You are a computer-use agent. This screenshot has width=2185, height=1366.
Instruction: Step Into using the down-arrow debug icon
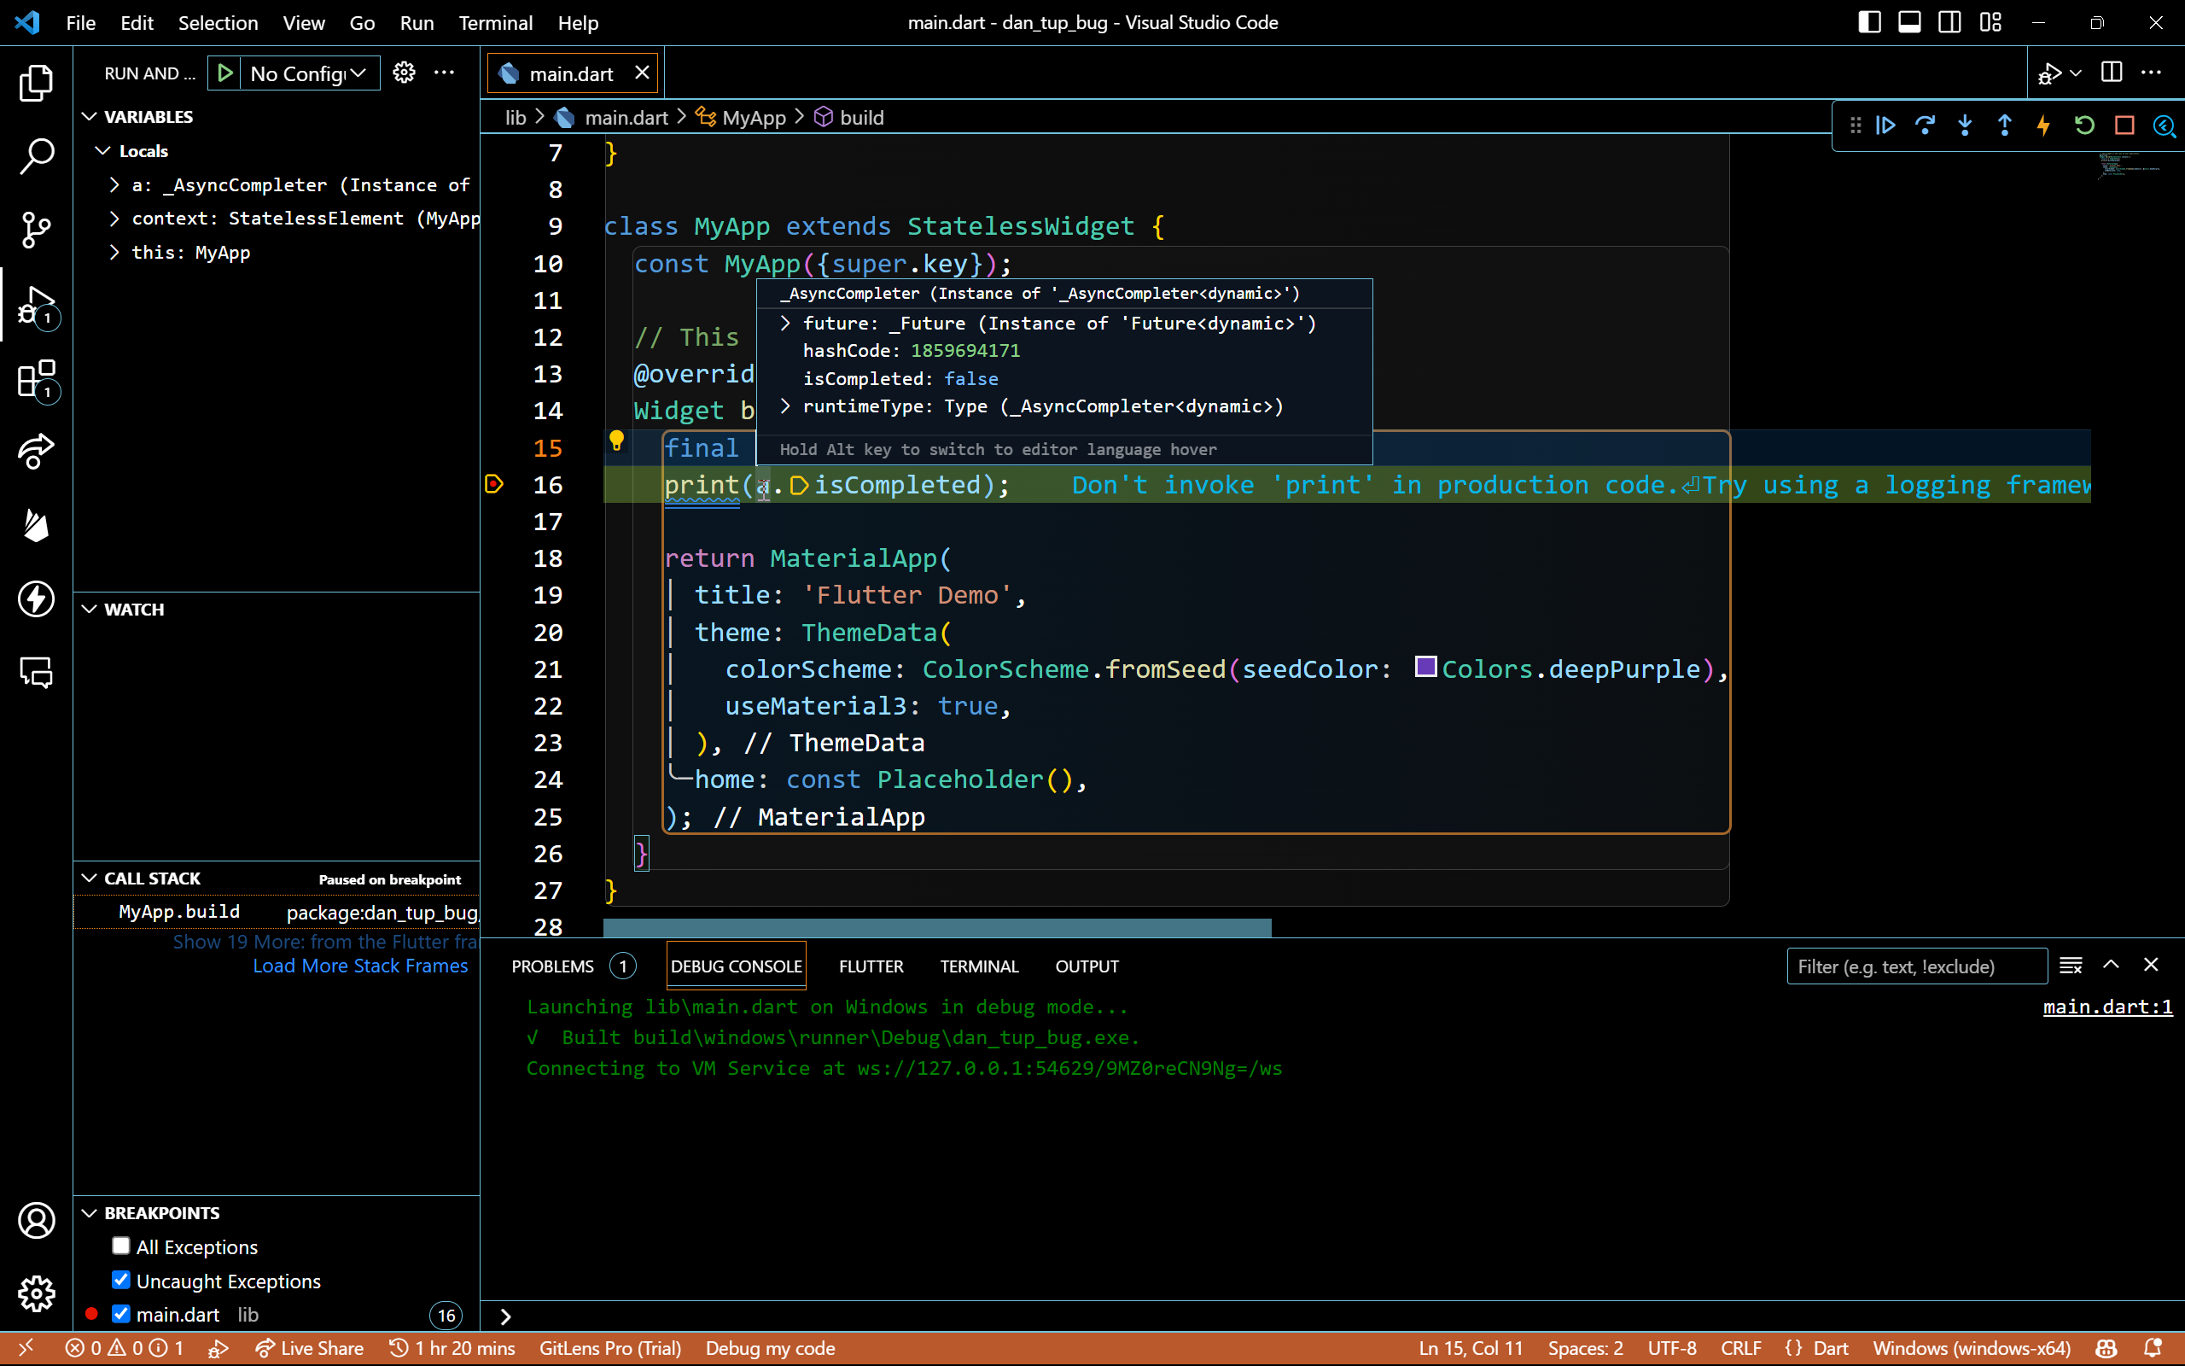point(1966,126)
